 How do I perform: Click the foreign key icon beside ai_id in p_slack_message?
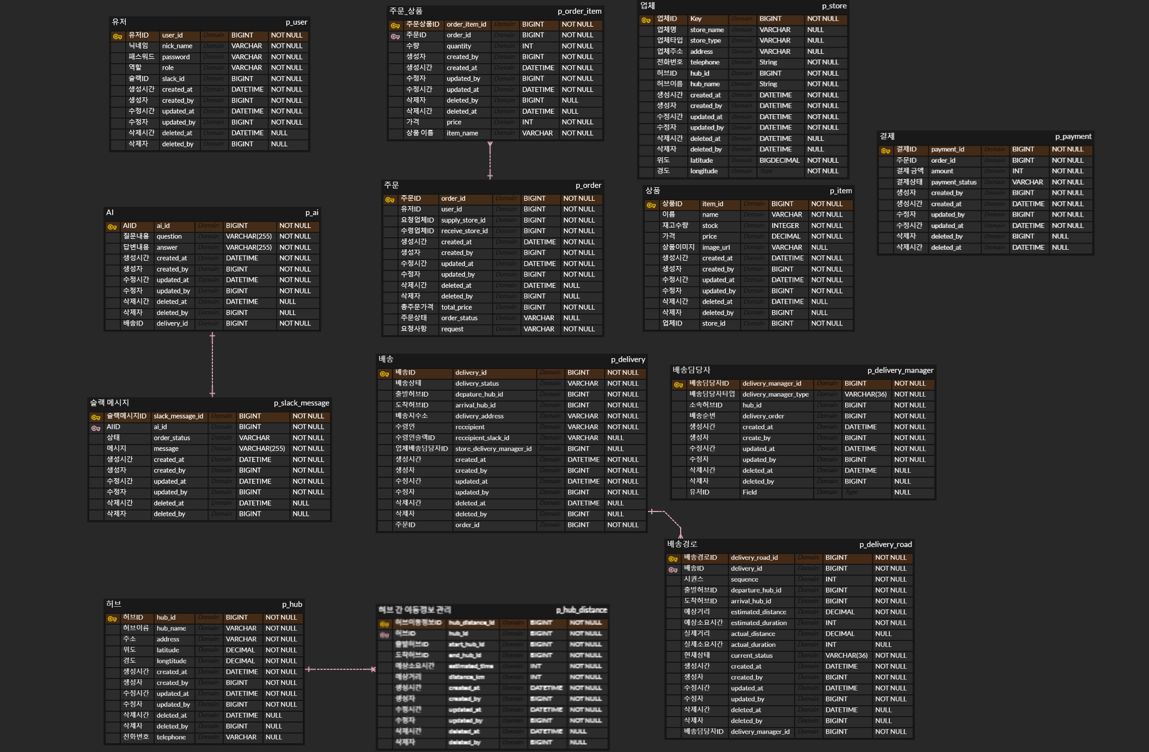coord(96,428)
